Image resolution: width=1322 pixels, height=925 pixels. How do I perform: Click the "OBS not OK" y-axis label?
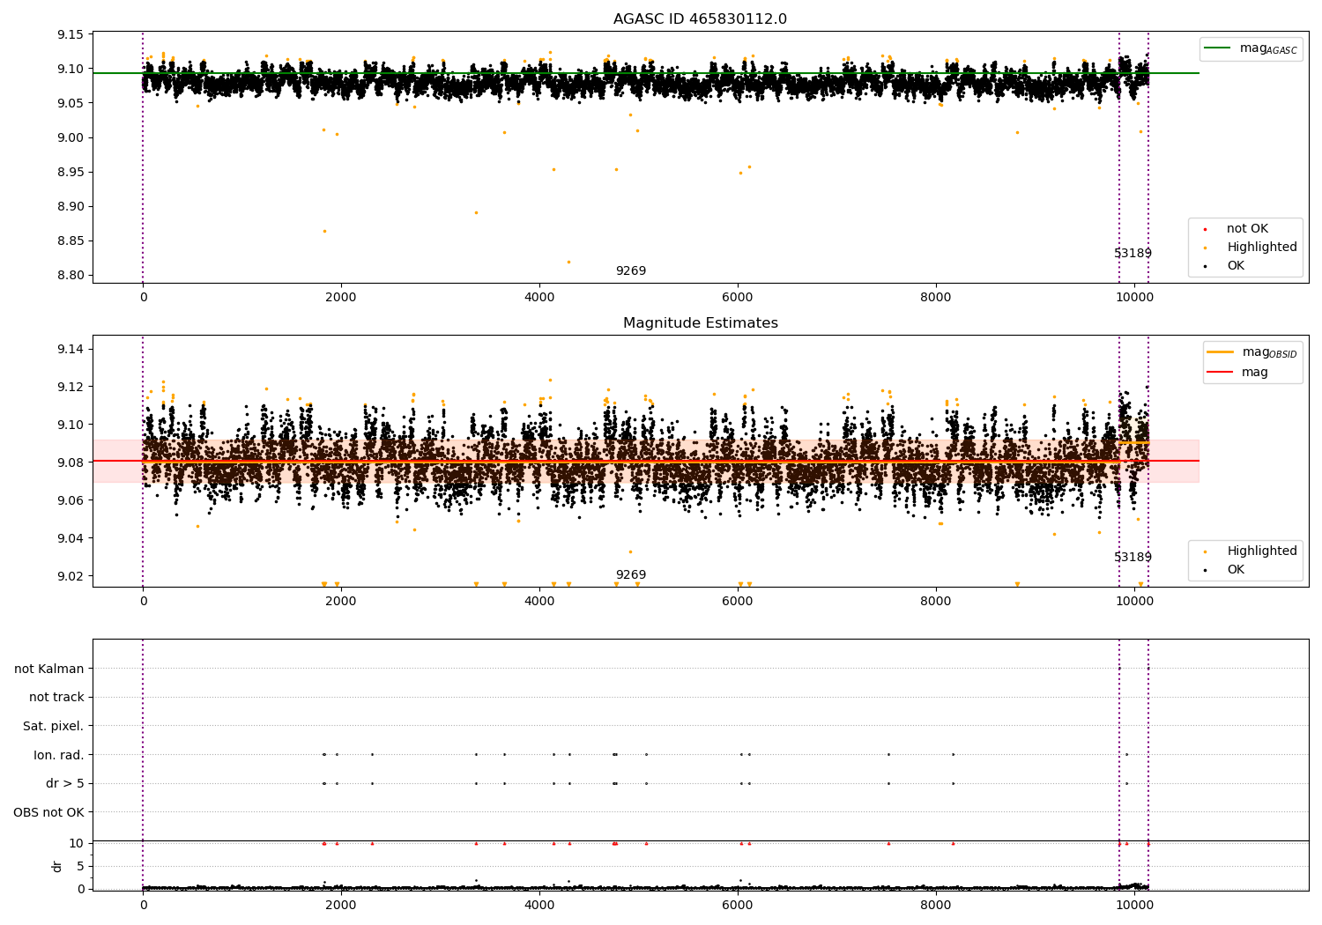(x=48, y=812)
